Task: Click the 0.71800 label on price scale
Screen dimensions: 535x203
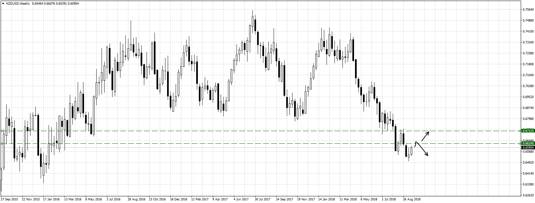Action: [x=527, y=64]
